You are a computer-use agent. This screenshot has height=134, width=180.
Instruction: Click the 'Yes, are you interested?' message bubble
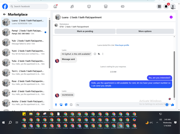click(x=159, y=78)
